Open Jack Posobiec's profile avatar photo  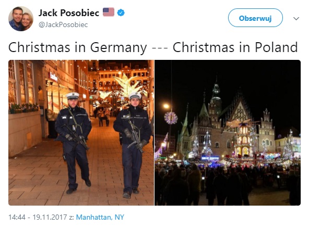click(x=21, y=19)
